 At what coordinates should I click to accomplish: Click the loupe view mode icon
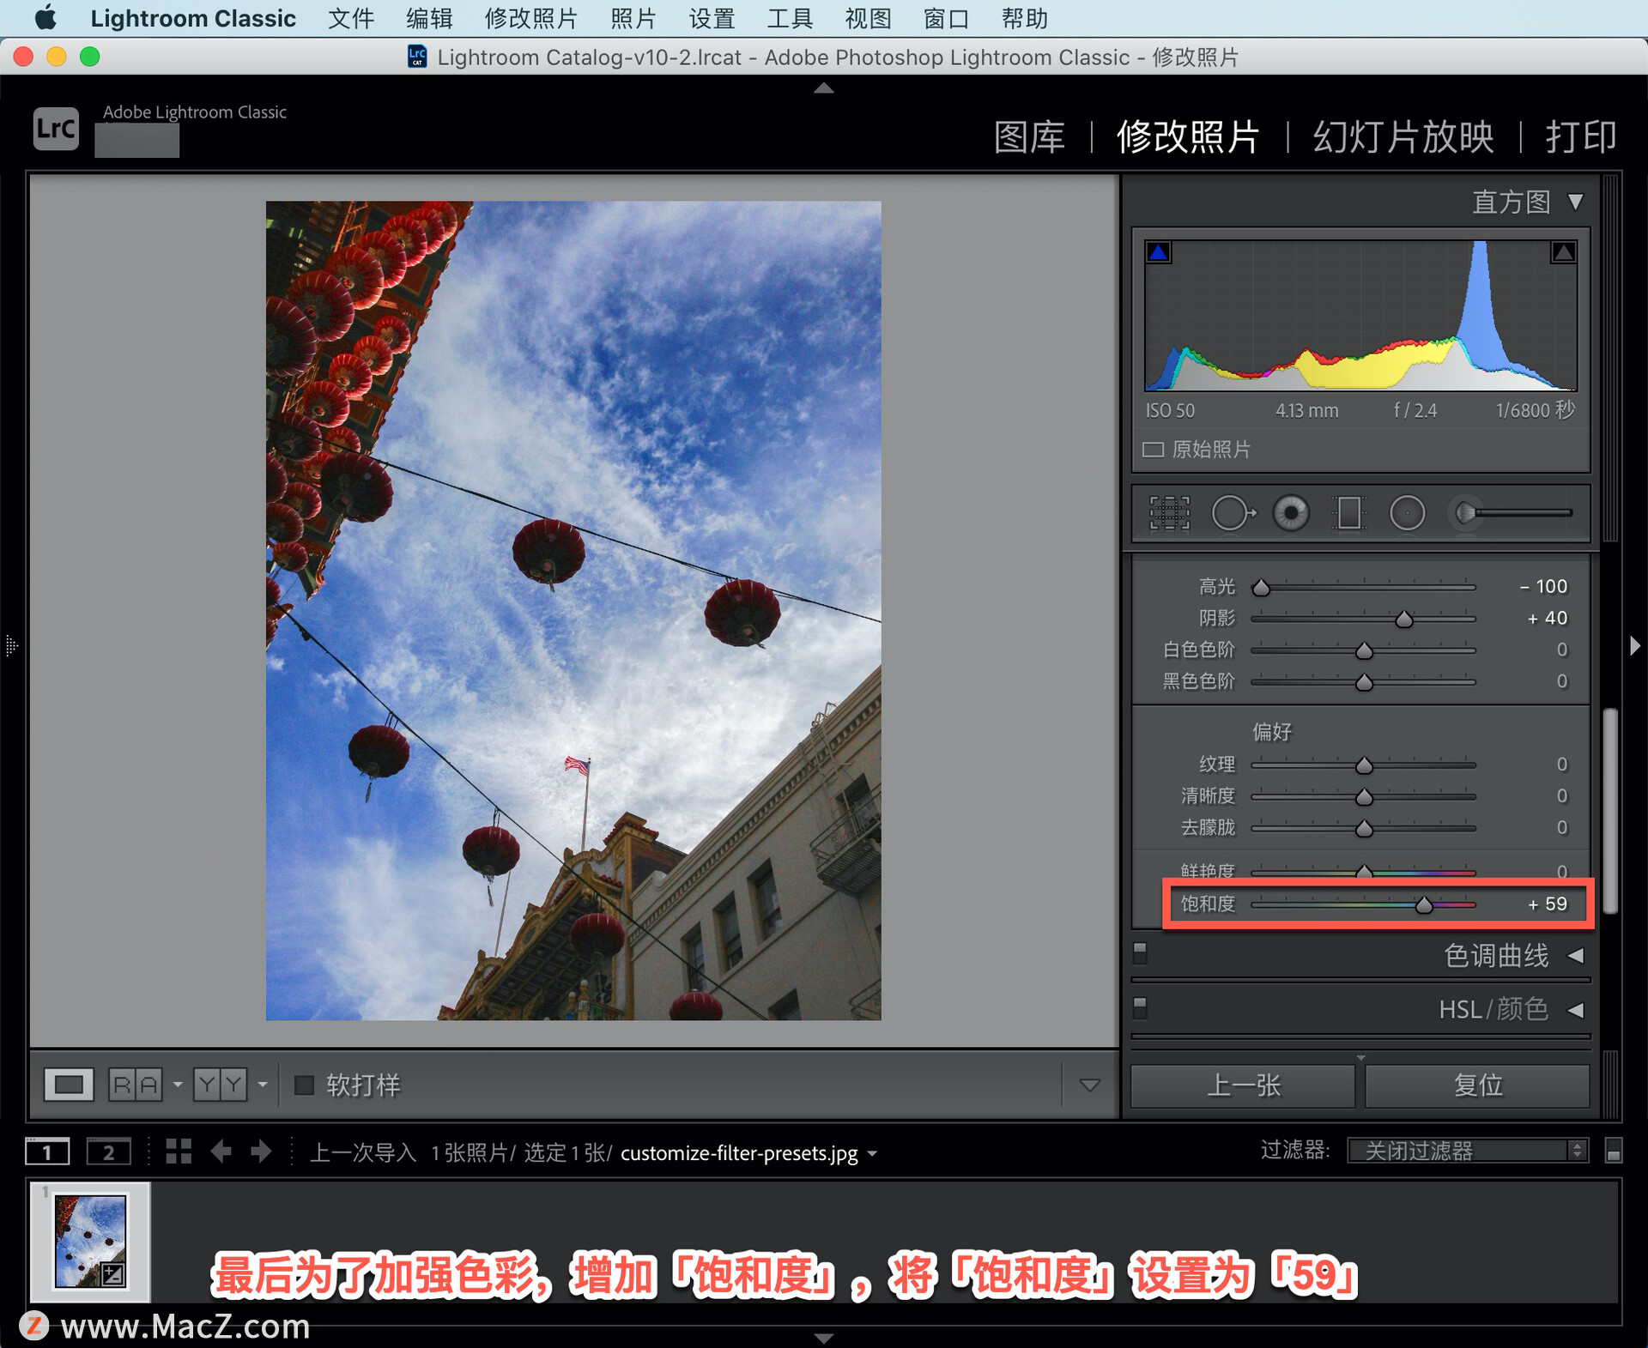pos(69,1085)
